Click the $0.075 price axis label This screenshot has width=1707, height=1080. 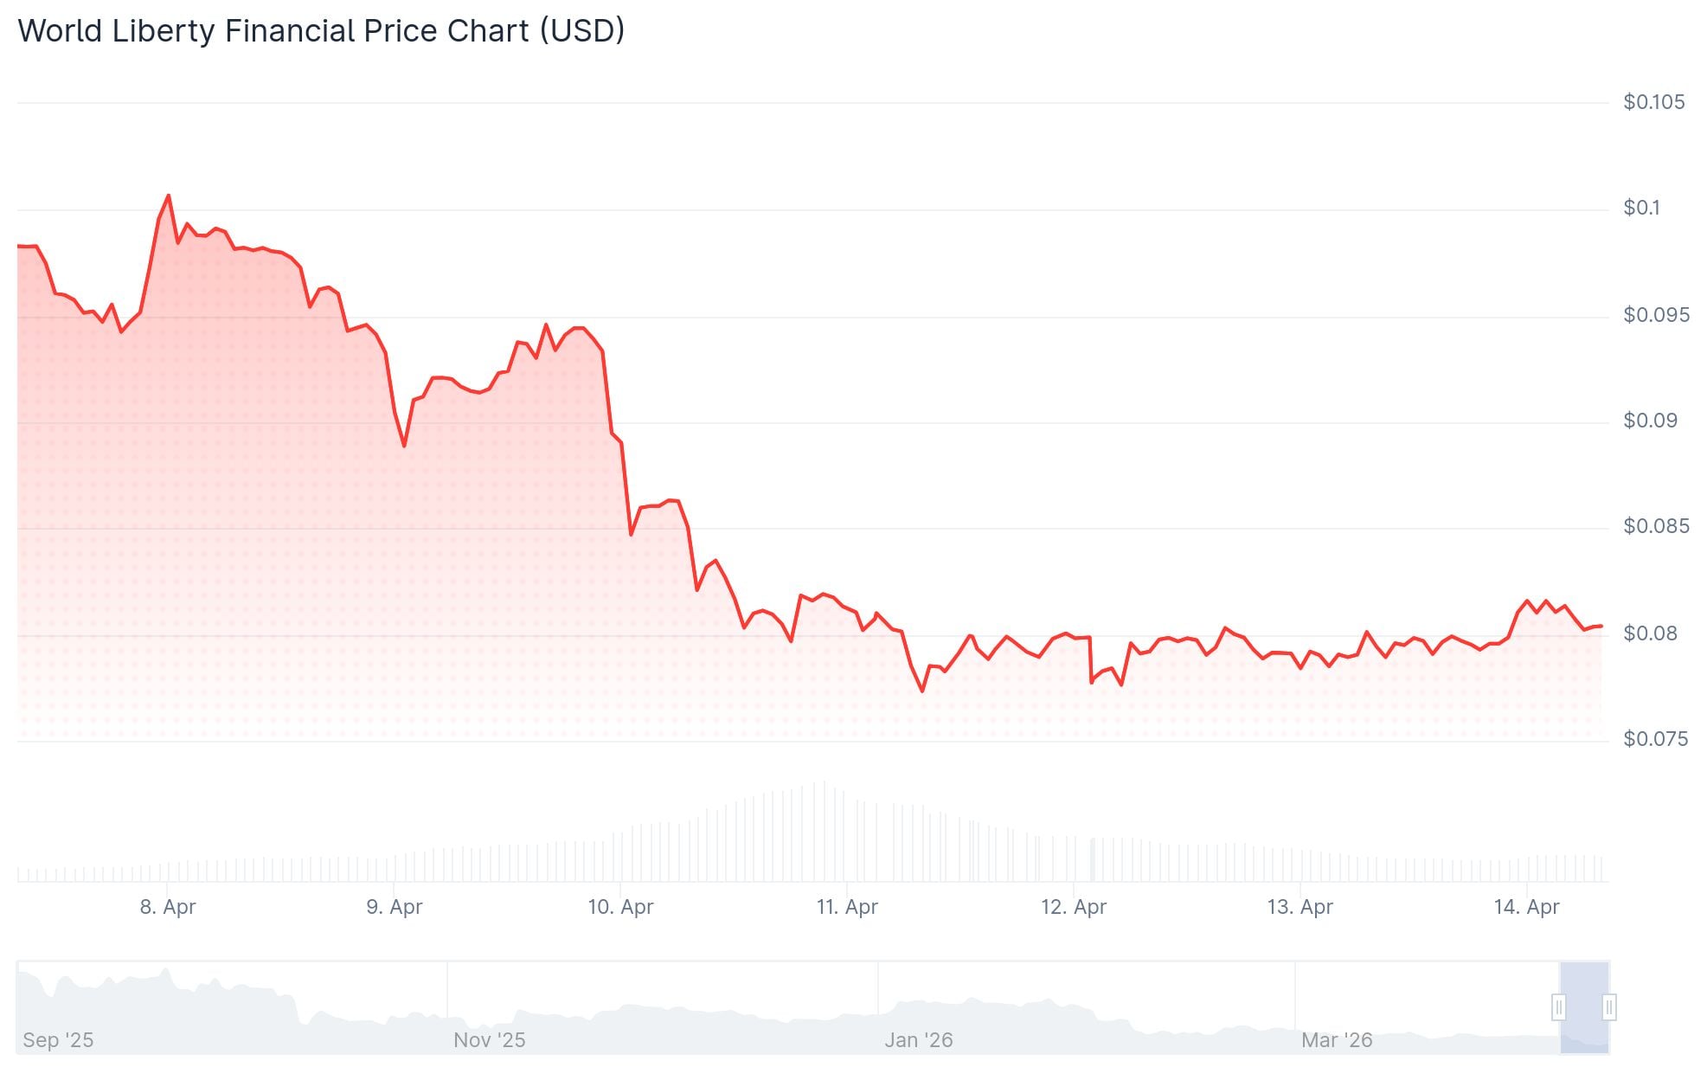point(1655,738)
